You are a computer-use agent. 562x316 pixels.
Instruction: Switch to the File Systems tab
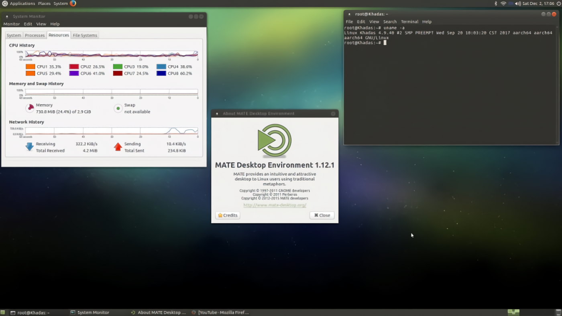pos(85,35)
